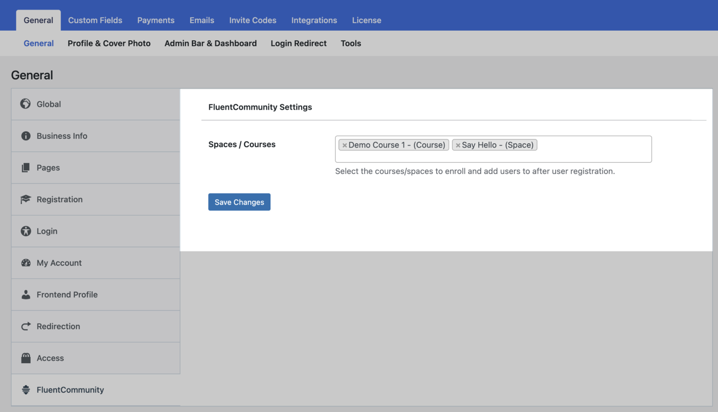Open the Emails tab

[x=202, y=20]
